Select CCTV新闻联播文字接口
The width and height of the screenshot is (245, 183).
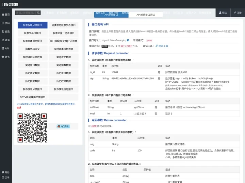point(33,97)
